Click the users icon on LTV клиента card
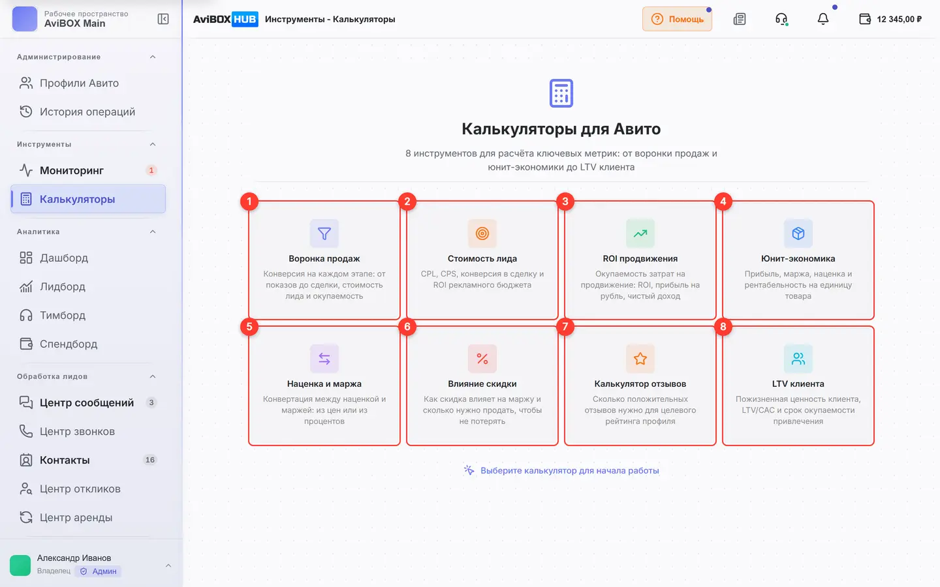 [x=798, y=359]
